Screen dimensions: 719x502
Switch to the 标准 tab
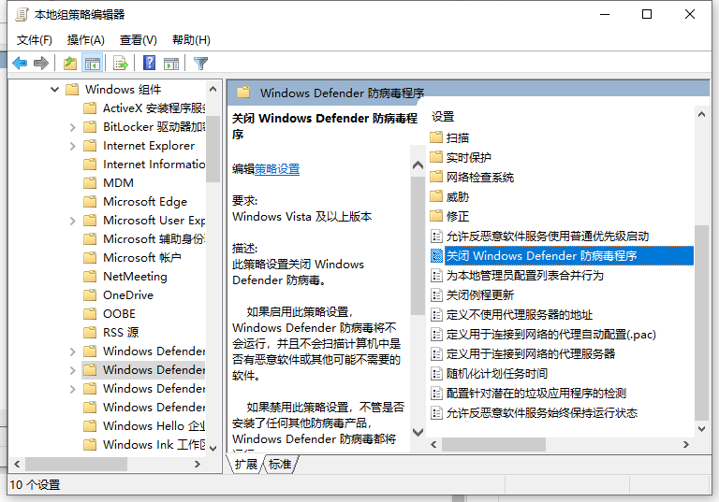(280, 464)
